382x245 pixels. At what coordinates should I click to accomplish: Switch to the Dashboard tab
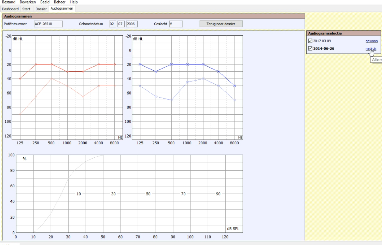click(11, 9)
